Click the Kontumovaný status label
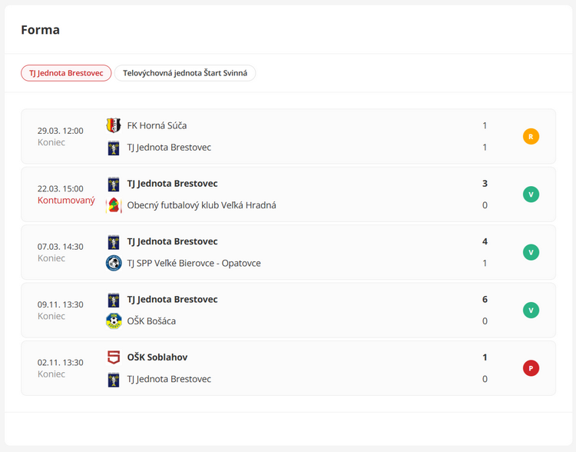The image size is (576, 452). pos(66,201)
